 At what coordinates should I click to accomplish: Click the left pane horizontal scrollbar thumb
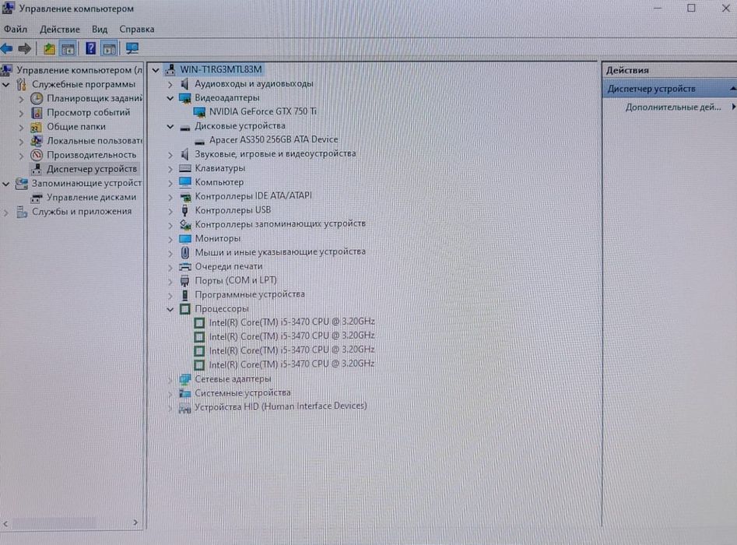pyautogui.click(x=53, y=523)
